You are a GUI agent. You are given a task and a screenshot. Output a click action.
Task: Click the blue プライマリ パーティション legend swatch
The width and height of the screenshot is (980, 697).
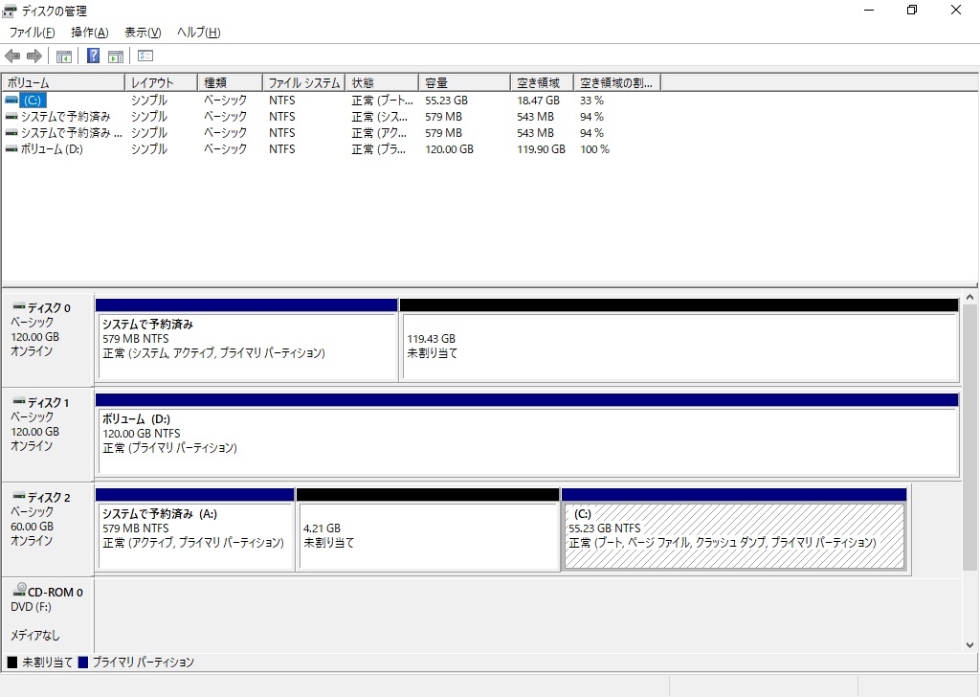[83, 663]
